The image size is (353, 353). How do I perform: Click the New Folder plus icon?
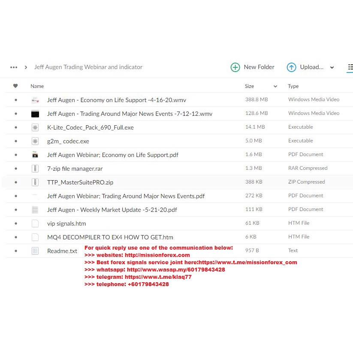[235, 67]
